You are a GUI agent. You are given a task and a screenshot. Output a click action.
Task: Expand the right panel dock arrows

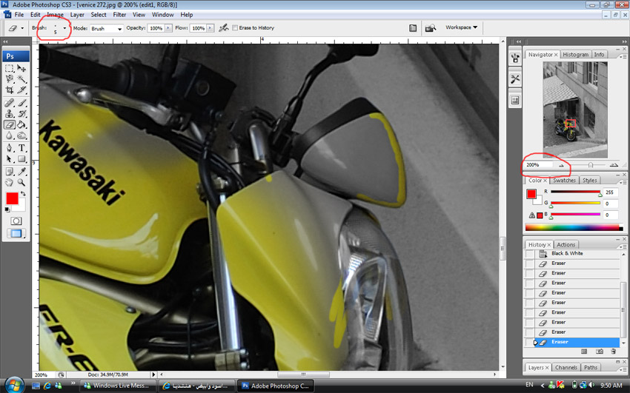(x=624, y=41)
